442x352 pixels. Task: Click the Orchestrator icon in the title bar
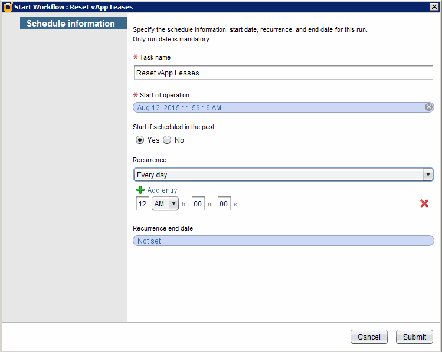8,7
